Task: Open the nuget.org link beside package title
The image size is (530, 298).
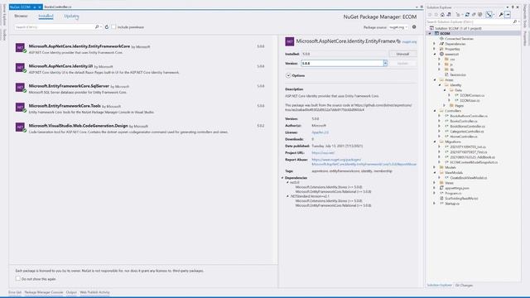Action: click(x=409, y=42)
